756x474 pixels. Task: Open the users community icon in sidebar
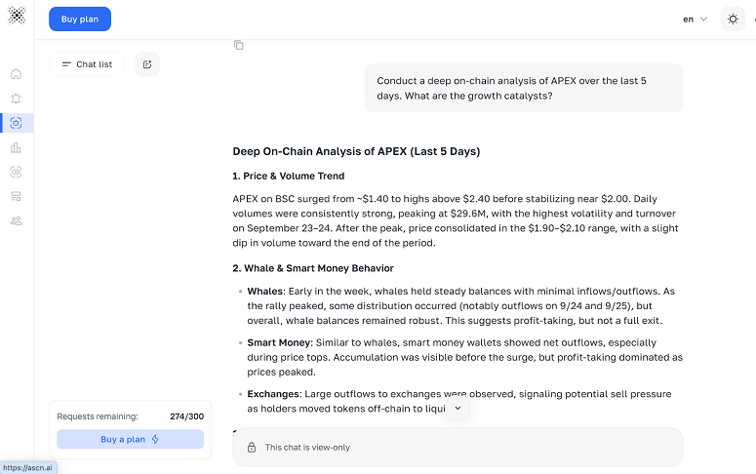[x=16, y=220]
